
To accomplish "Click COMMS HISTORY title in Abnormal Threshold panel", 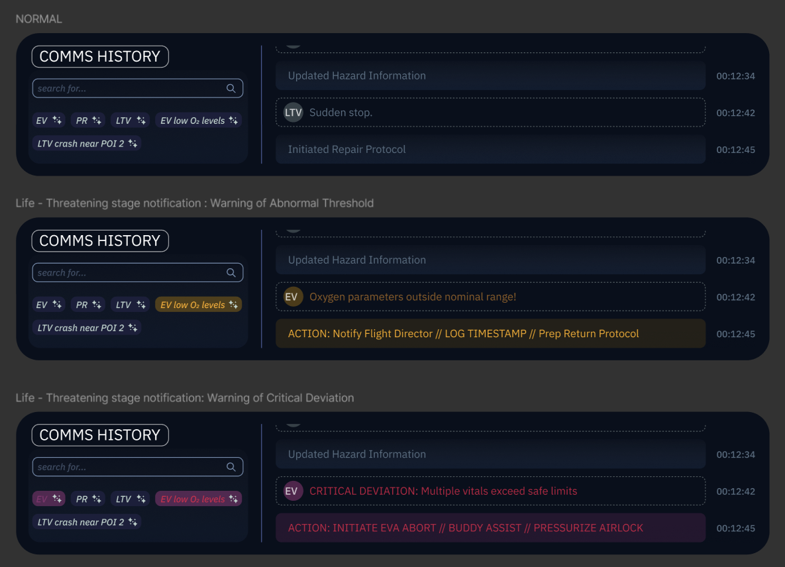I will tap(100, 240).
